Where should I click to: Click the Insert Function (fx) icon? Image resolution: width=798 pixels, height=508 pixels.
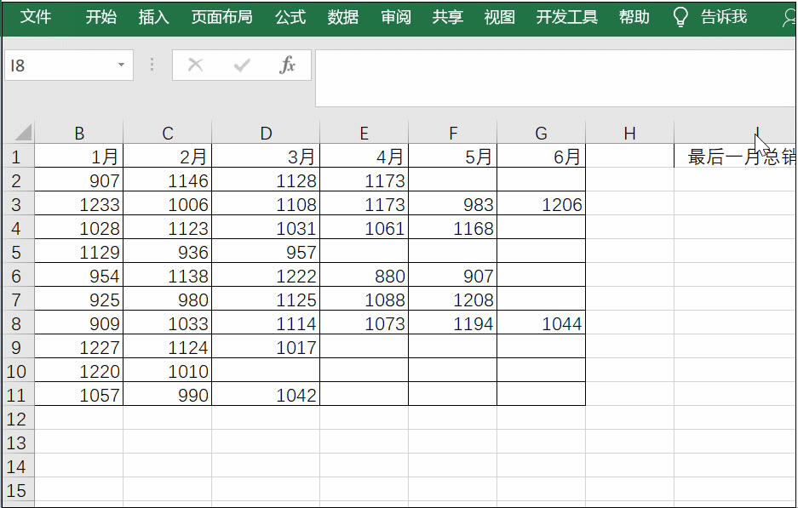(x=289, y=64)
